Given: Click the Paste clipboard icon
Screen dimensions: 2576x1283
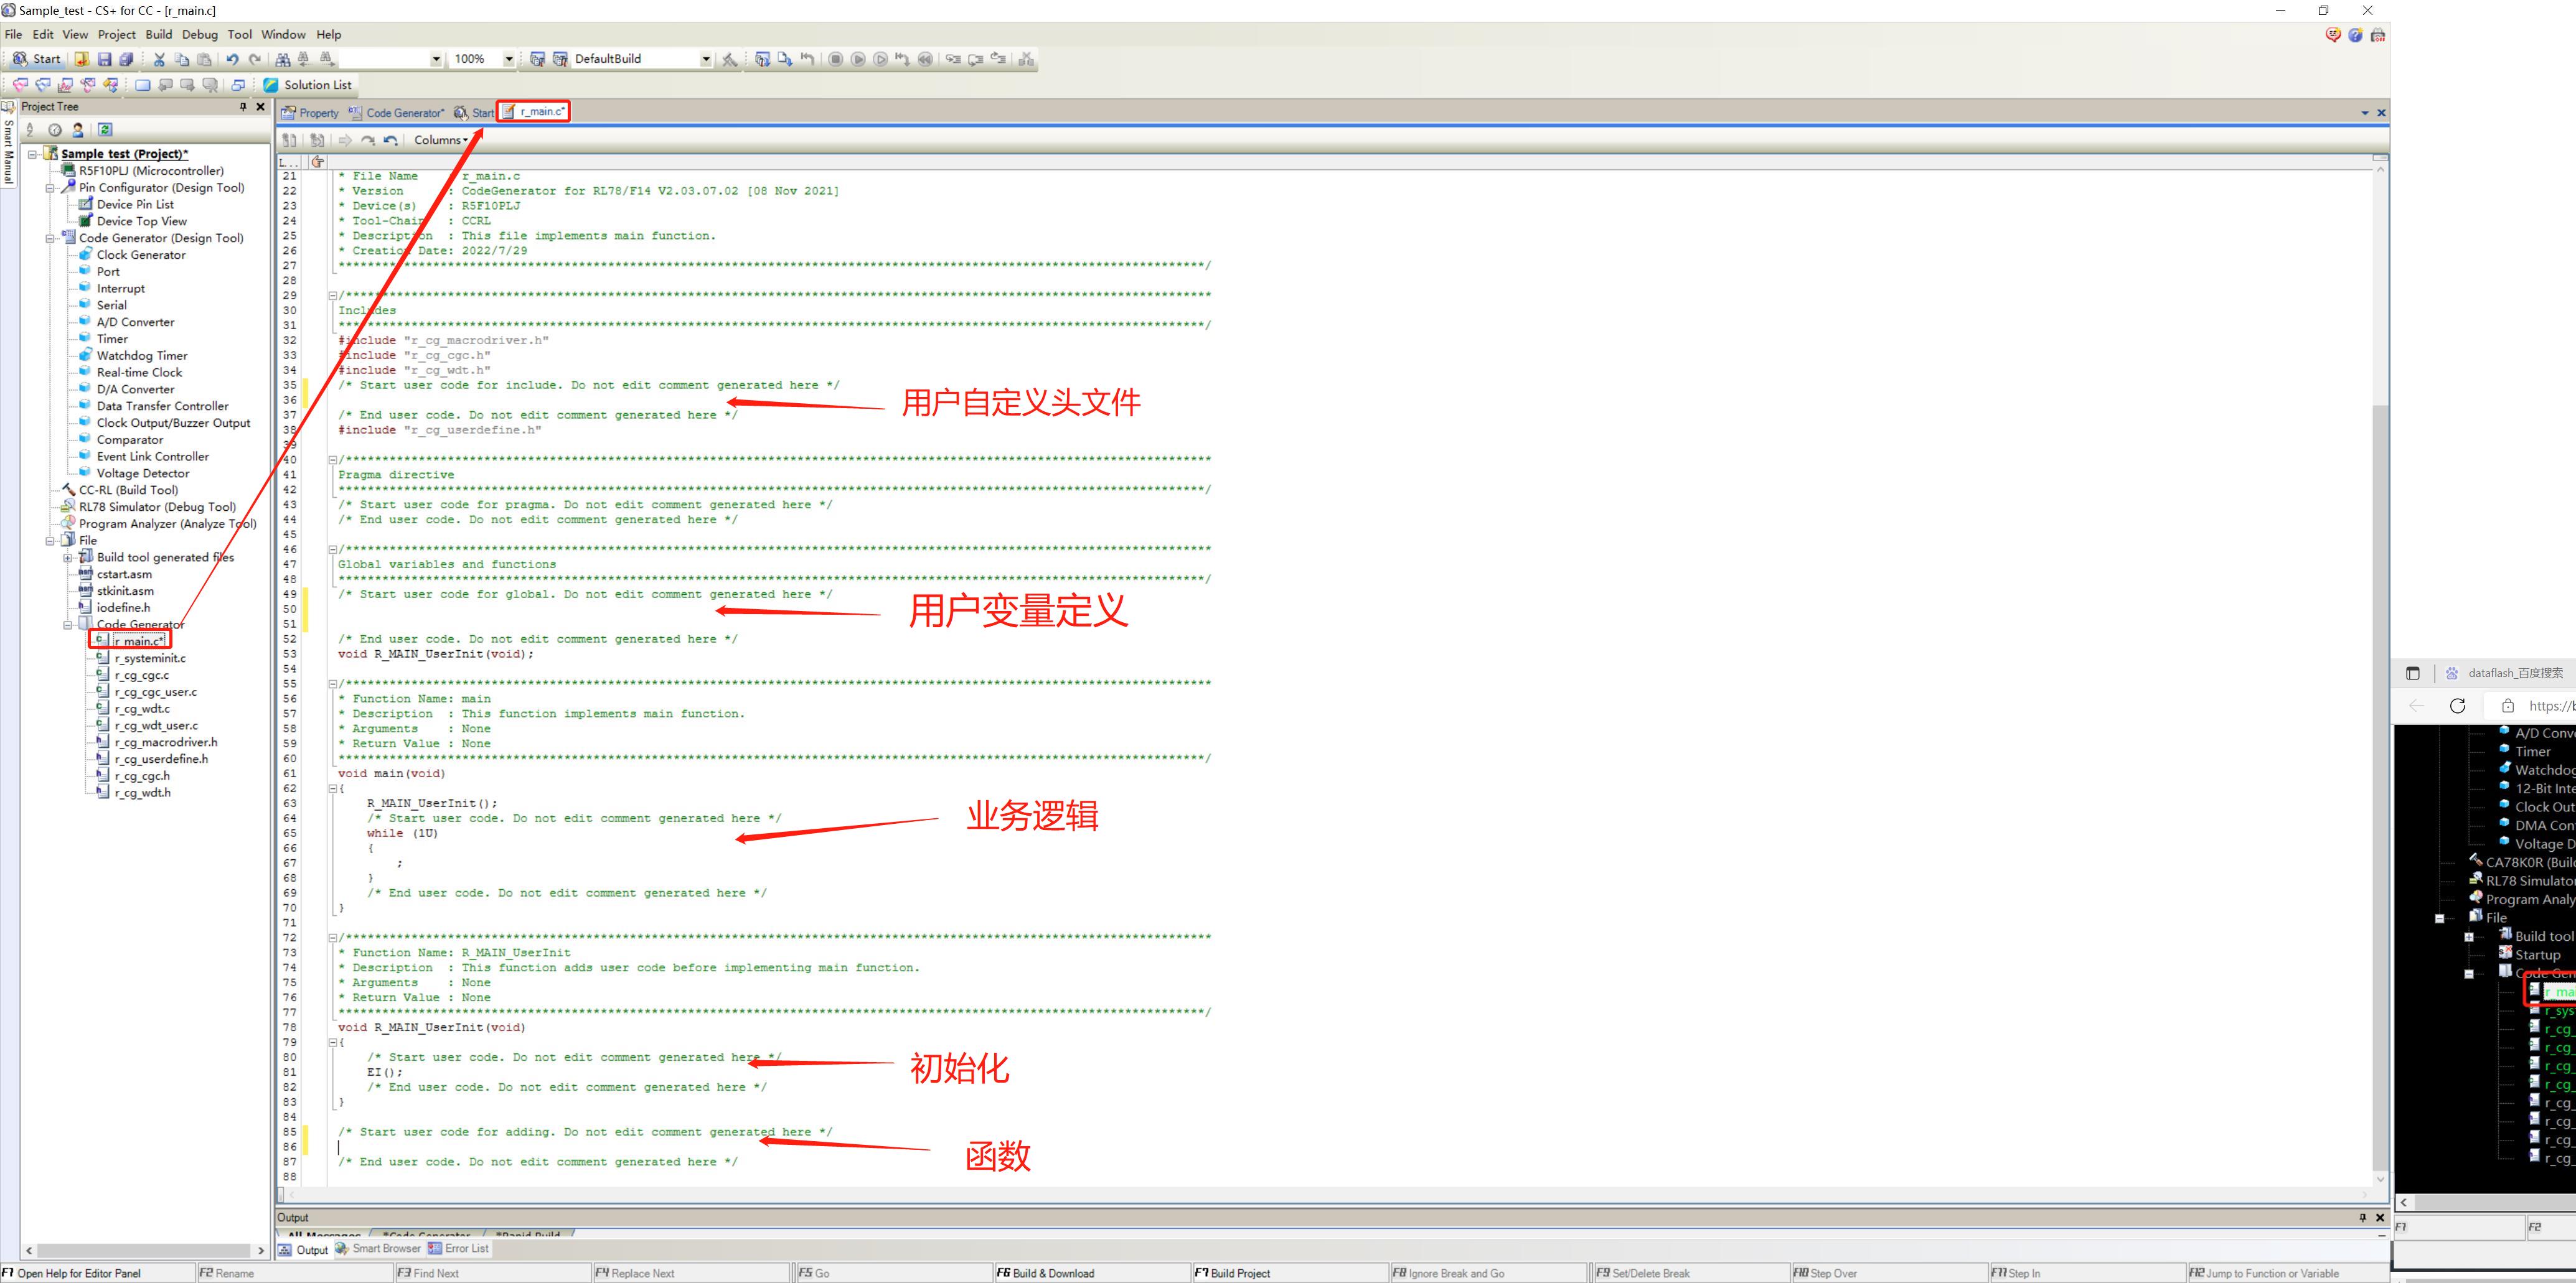Looking at the screenshot, I should click(x=204, y=59).
